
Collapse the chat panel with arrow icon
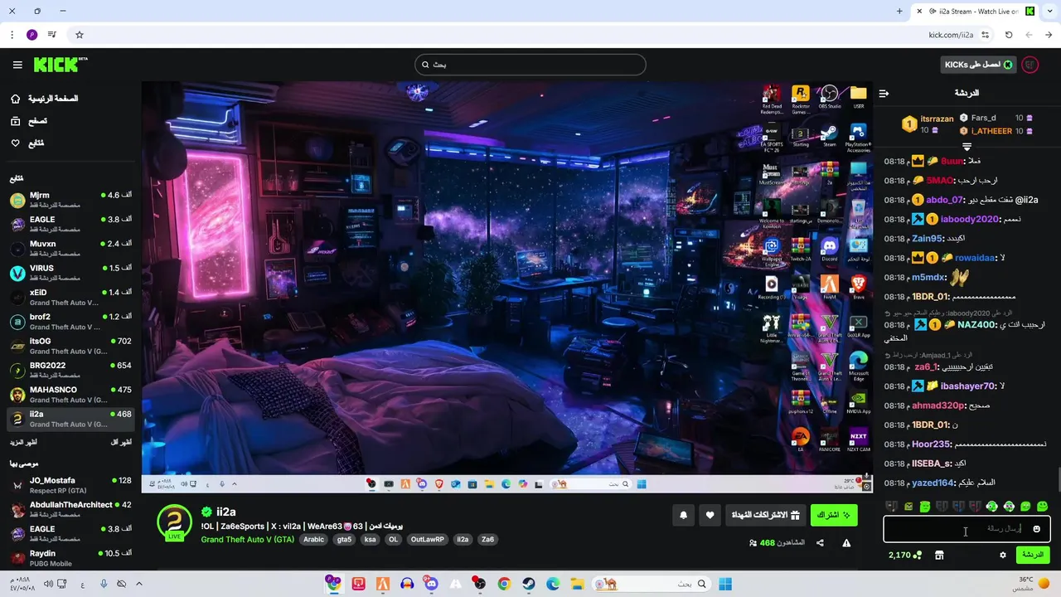point(884,93)
